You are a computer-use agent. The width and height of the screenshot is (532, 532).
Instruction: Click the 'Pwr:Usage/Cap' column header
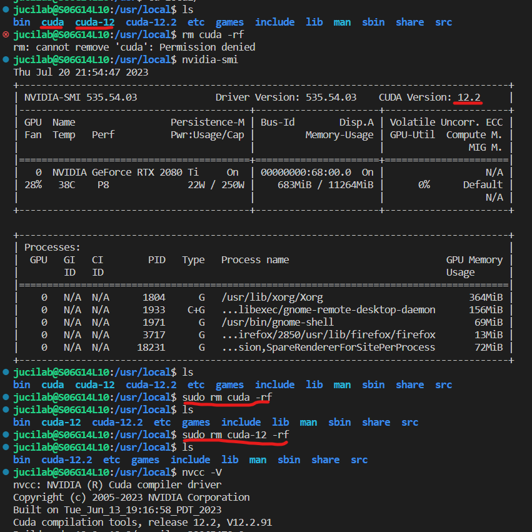click(208, 135)
